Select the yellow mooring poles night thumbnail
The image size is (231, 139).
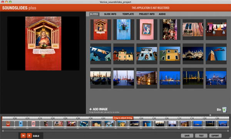(193, 78)
